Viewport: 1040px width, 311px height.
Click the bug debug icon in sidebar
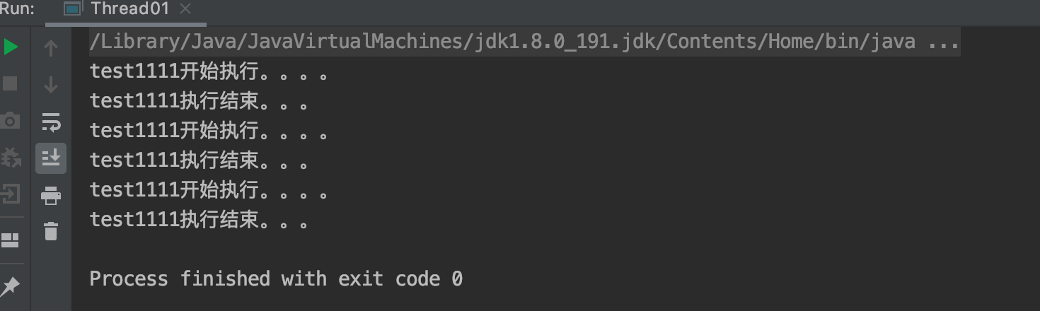[x=11, y=157]
